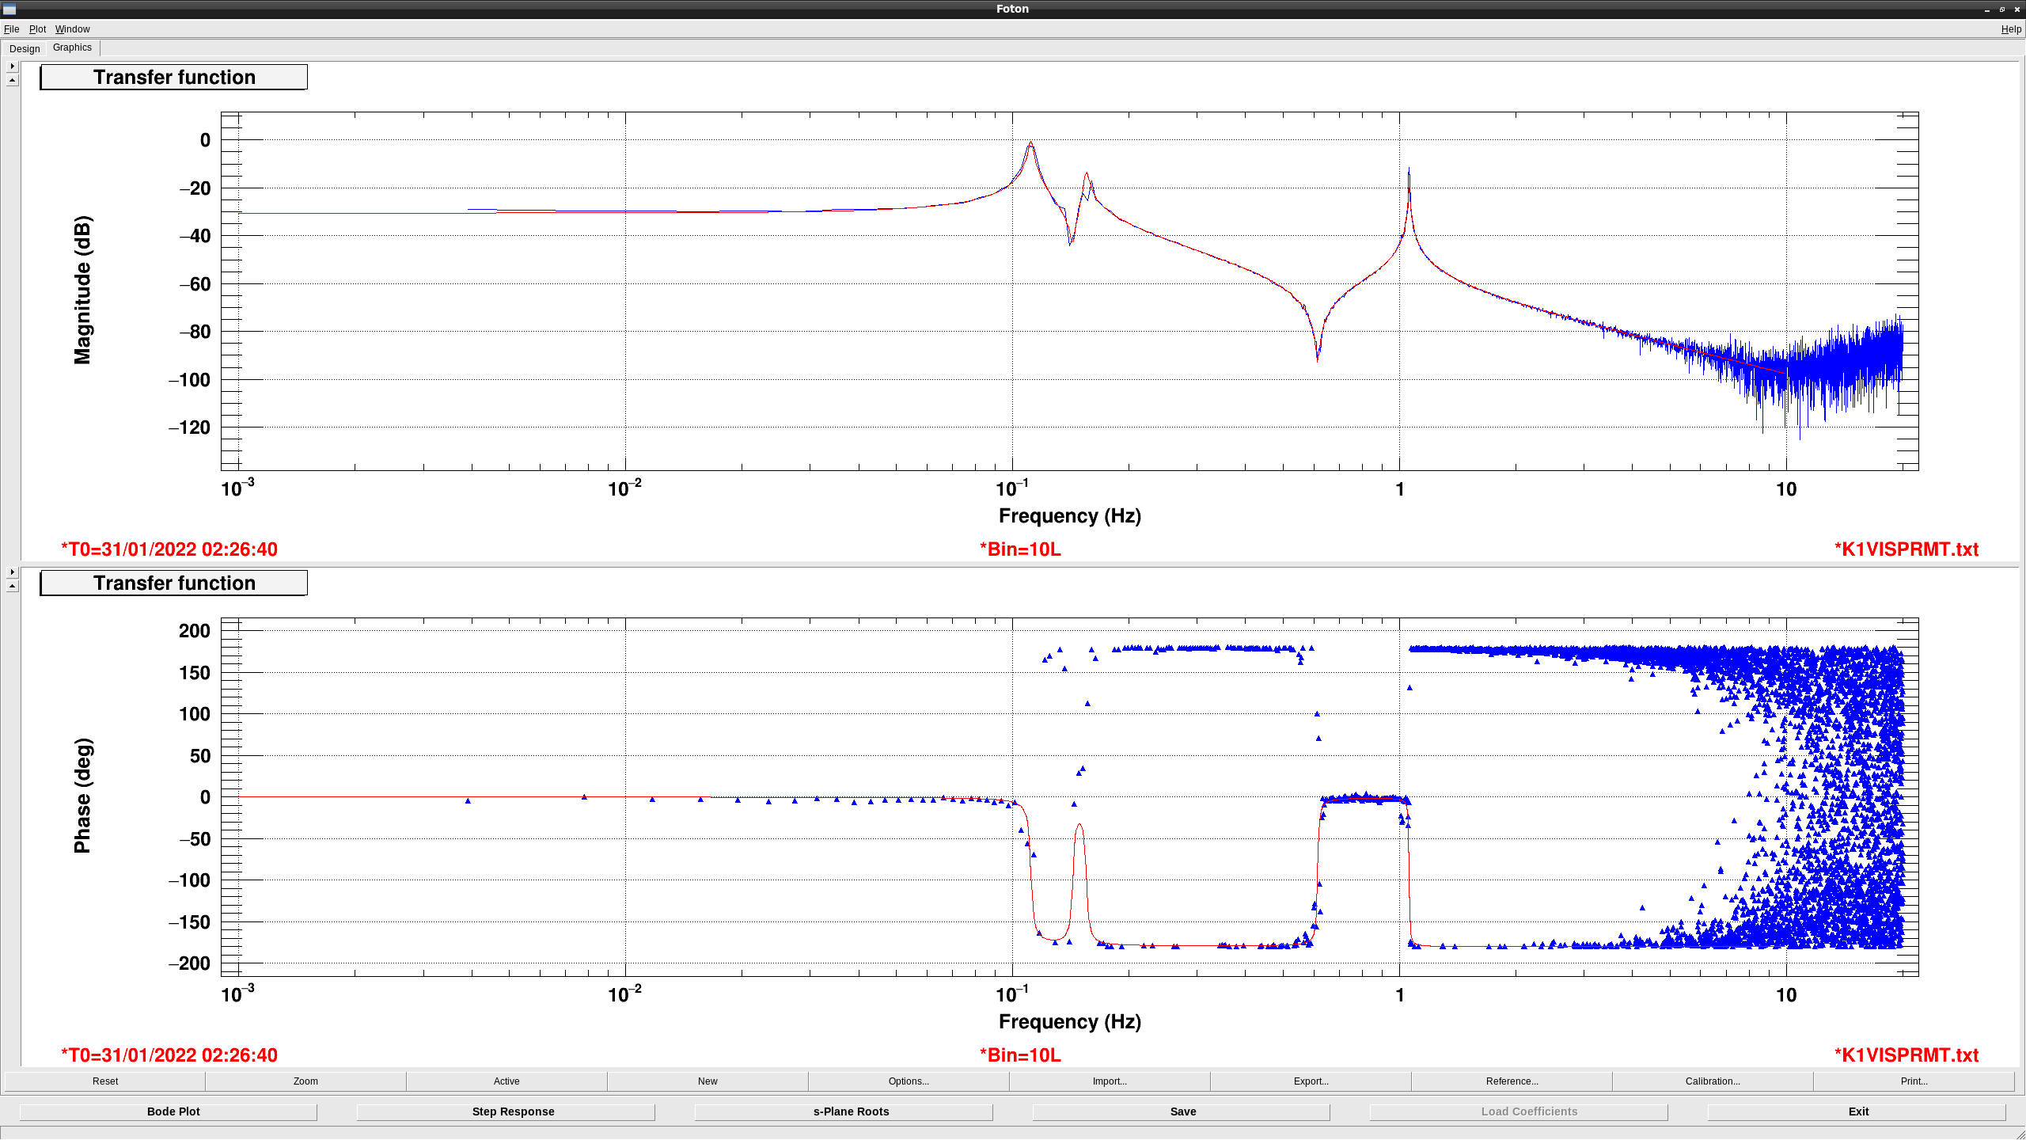
Task: Click the Phase (deg) axis label
Action: [82, 796]
